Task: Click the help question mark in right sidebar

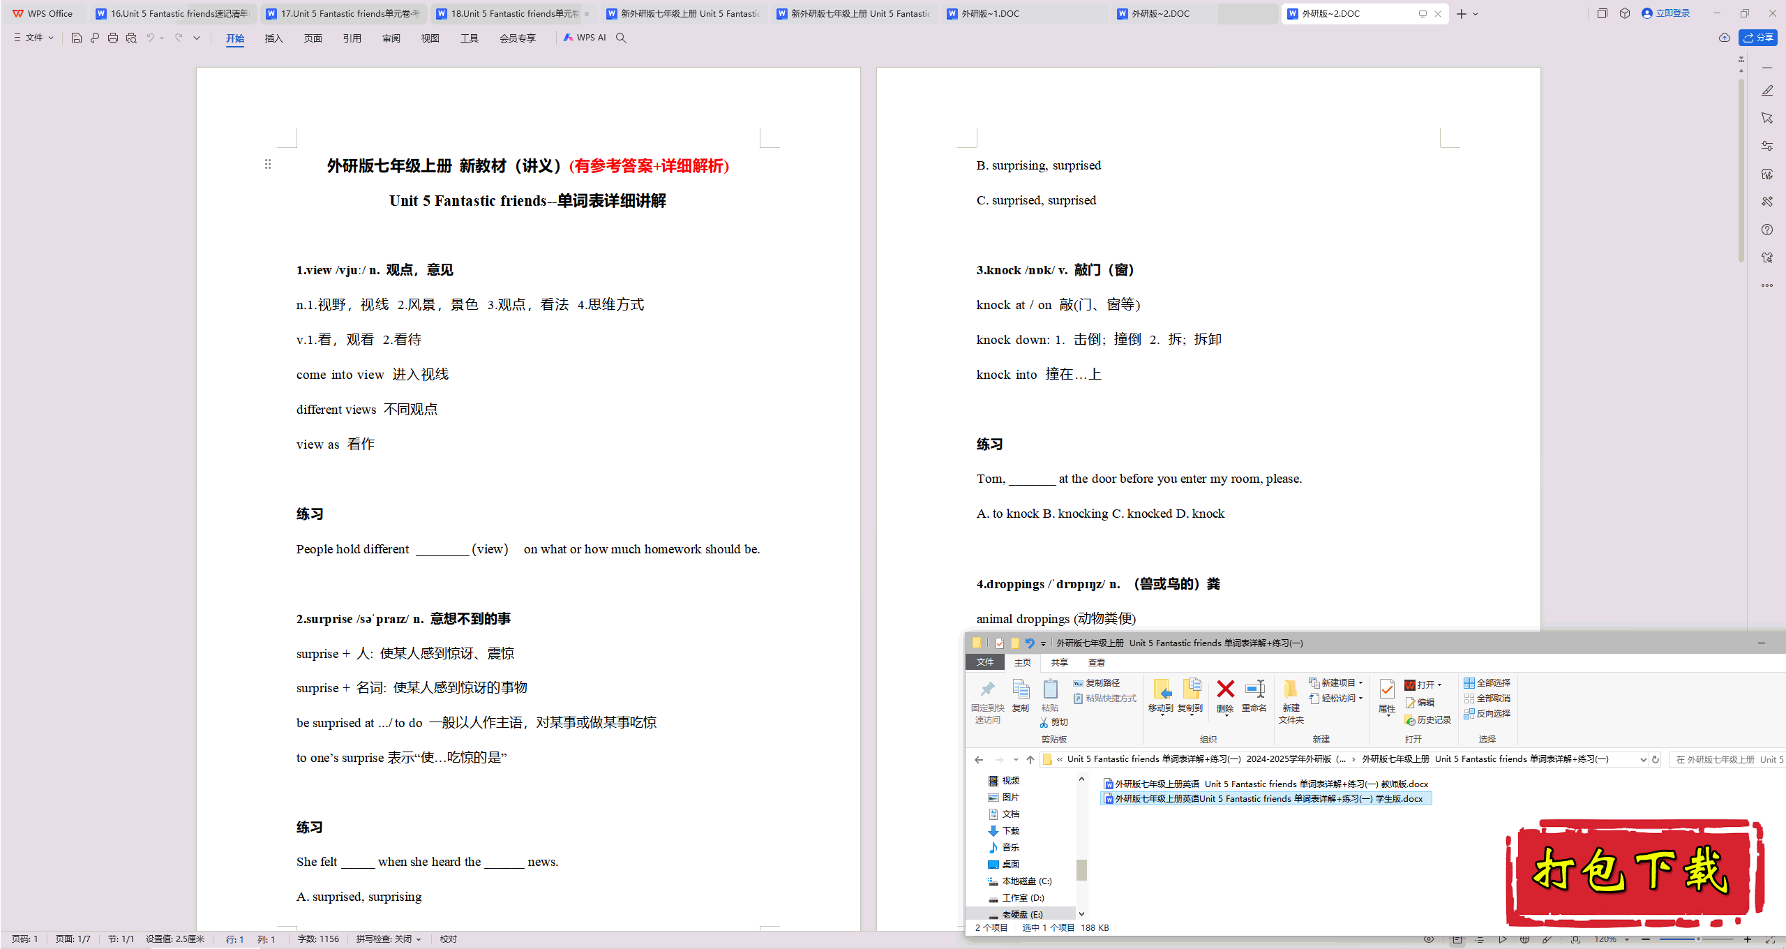Action: [x=1766, y=230]
